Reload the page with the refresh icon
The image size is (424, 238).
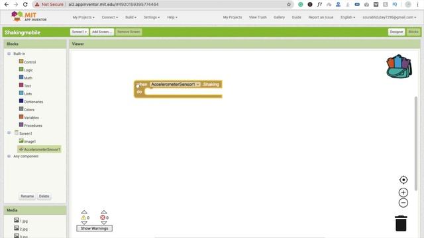point(25,5)
